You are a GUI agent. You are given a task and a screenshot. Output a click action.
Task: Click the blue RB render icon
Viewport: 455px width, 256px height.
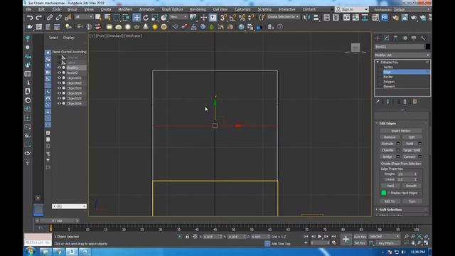click(385, 18)
